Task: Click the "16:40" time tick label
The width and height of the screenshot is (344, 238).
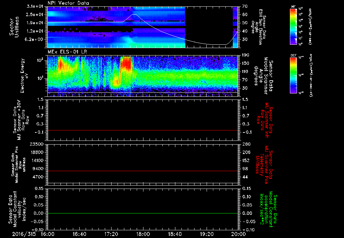Action: (x=79, y=234)
